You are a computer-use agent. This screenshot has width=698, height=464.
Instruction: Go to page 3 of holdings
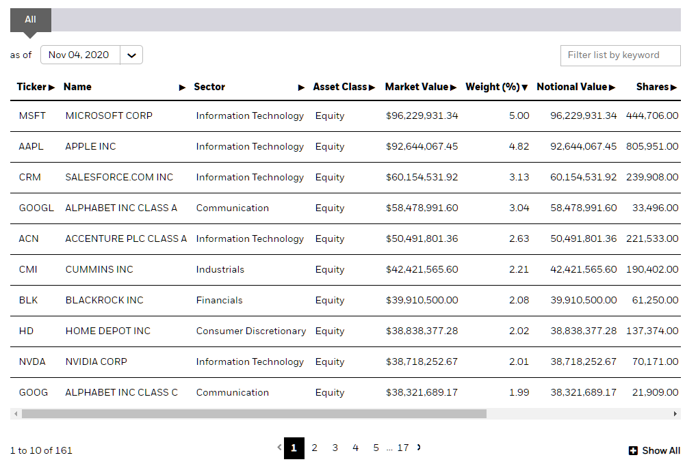[x=335, y=448]
